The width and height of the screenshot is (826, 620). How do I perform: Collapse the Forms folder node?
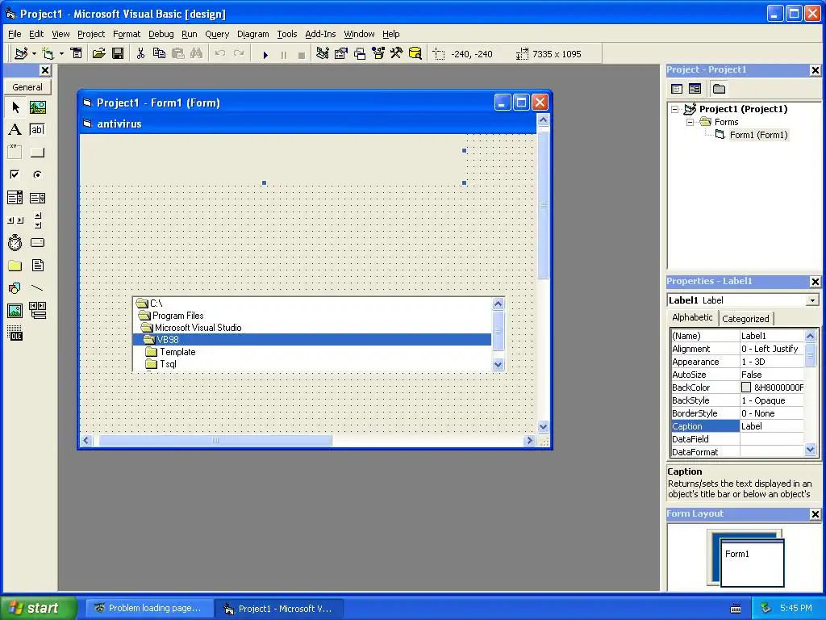click(690, 123)
